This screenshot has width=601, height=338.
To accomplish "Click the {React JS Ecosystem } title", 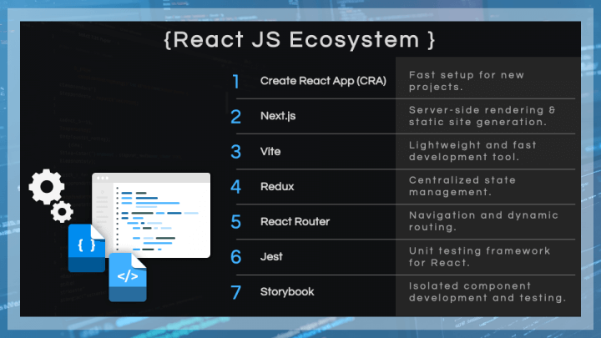I will point(300,40).
